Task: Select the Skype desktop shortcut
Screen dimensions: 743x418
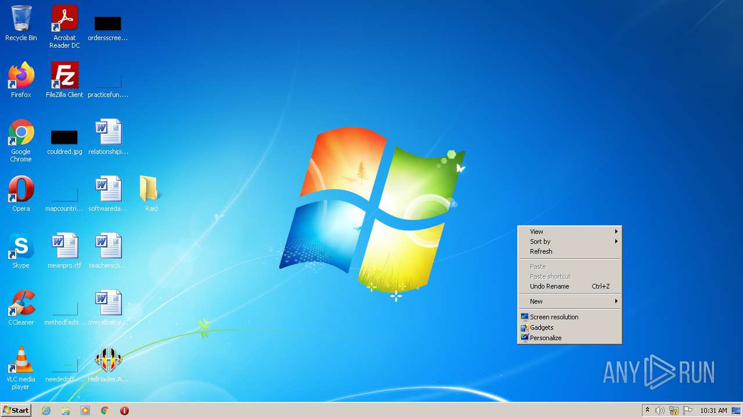Action: click(x=21, y=251)
